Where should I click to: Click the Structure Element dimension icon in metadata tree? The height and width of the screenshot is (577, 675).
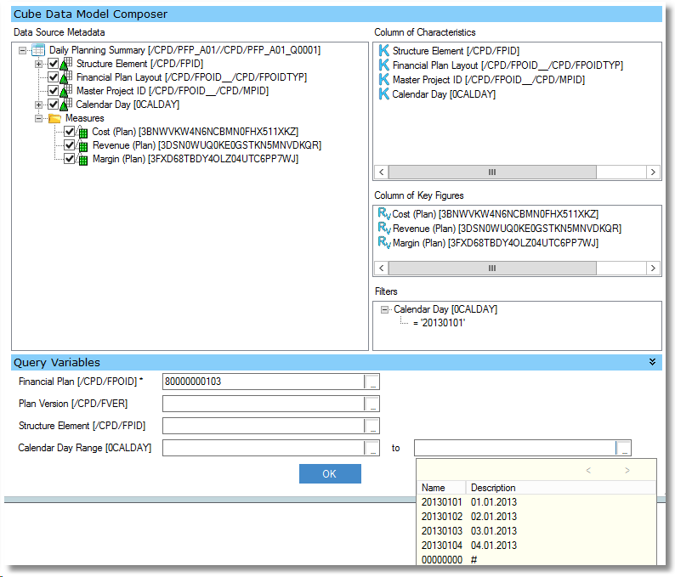point(65,64)
